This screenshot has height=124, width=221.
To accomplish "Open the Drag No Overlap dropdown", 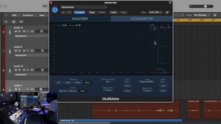I will click(x=202, y=15).
